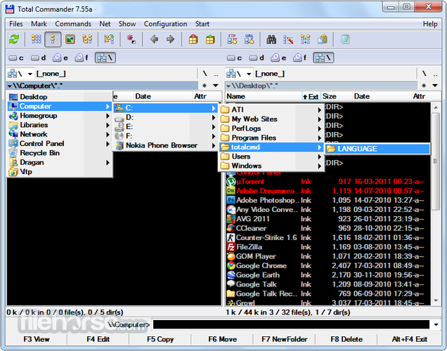Select Recycle Bin in the popup menu
The width and height of the screenshot is (447, 351).
coord(60,153)
